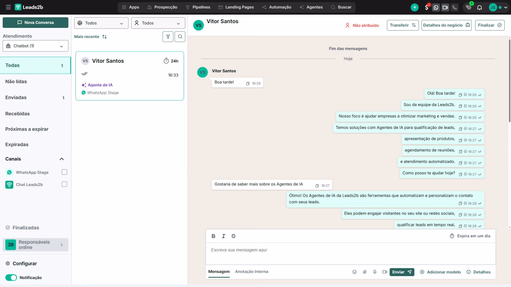The width and height of the screenshot is (511, 287).
Task: Select the Mensagem tab
Action: (219, 271)
